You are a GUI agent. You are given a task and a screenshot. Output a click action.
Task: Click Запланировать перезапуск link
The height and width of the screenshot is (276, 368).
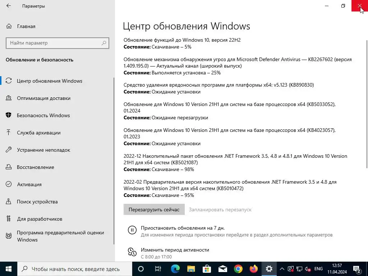(220, 210)
